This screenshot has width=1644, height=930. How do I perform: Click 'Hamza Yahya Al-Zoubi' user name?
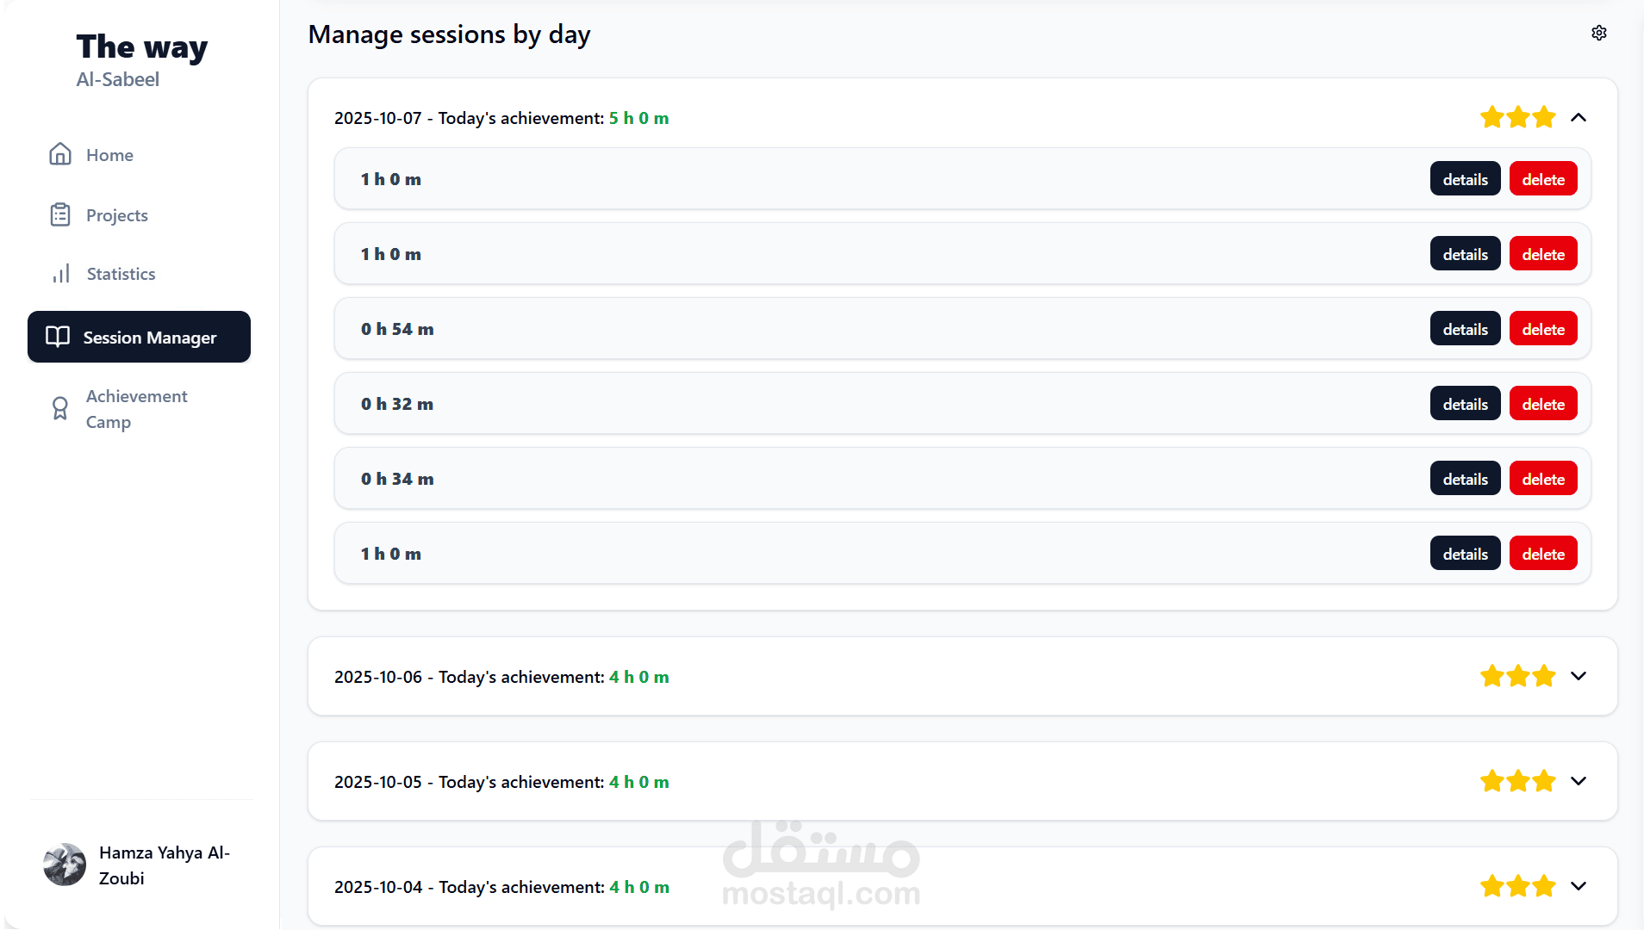coord(165,865)
